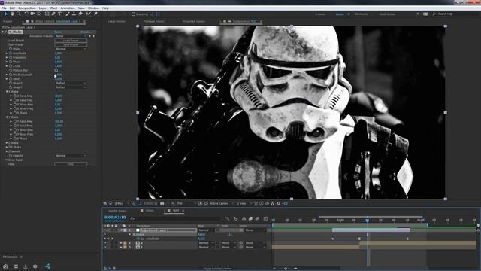Click the camera icon in bottom-left strip
This screenshot has height=271, width=481.
click(x=5, y=266)
